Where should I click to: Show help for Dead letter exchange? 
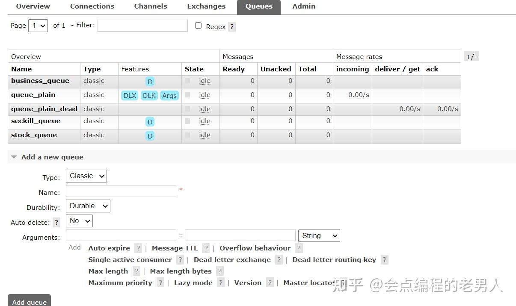pyautogui.click(x=279, y=259)
